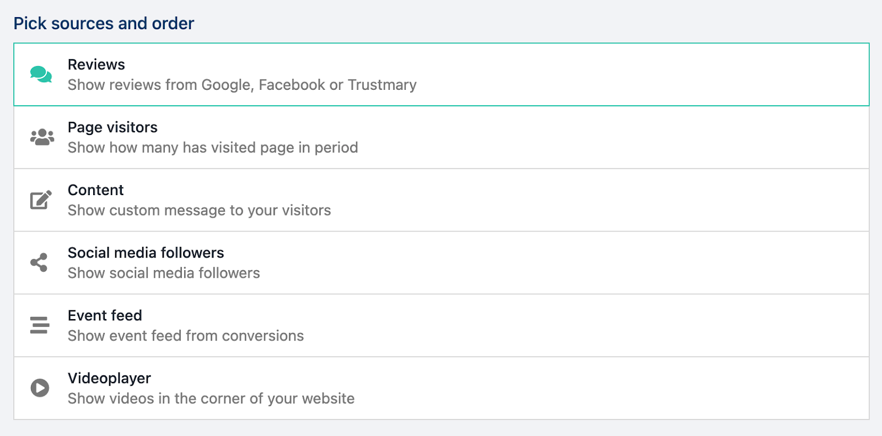
Task: Click the Reviews speech bubbles icon
Action: (41, 74)
